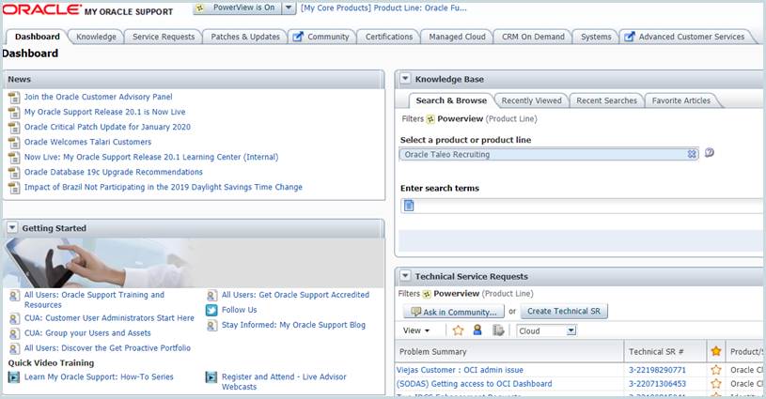
Task: Toggle the PowerView is On button
Action: pyautogui.click(x=243, y=8)
